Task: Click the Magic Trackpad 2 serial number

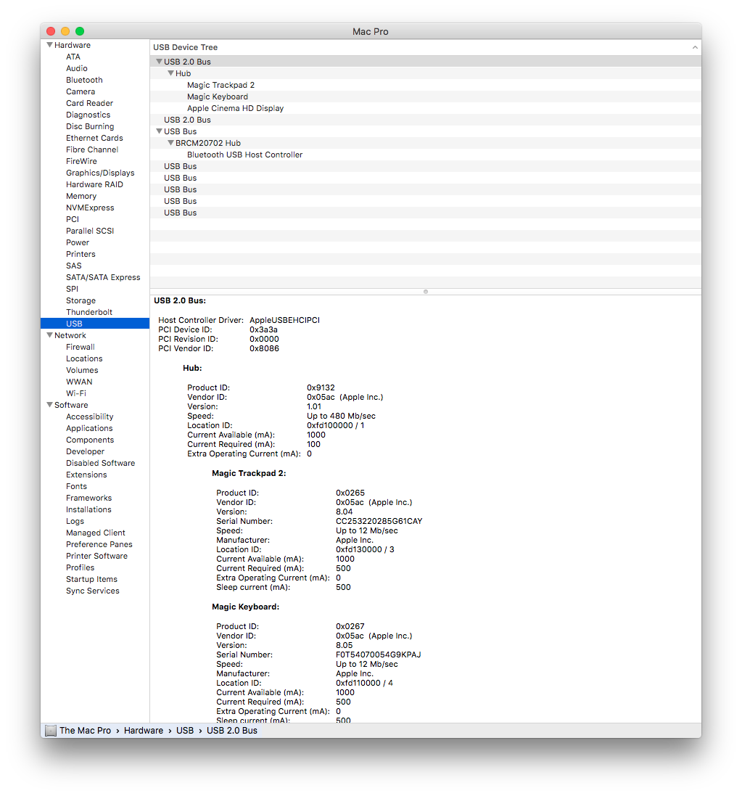Action: (x=379, y=521)
